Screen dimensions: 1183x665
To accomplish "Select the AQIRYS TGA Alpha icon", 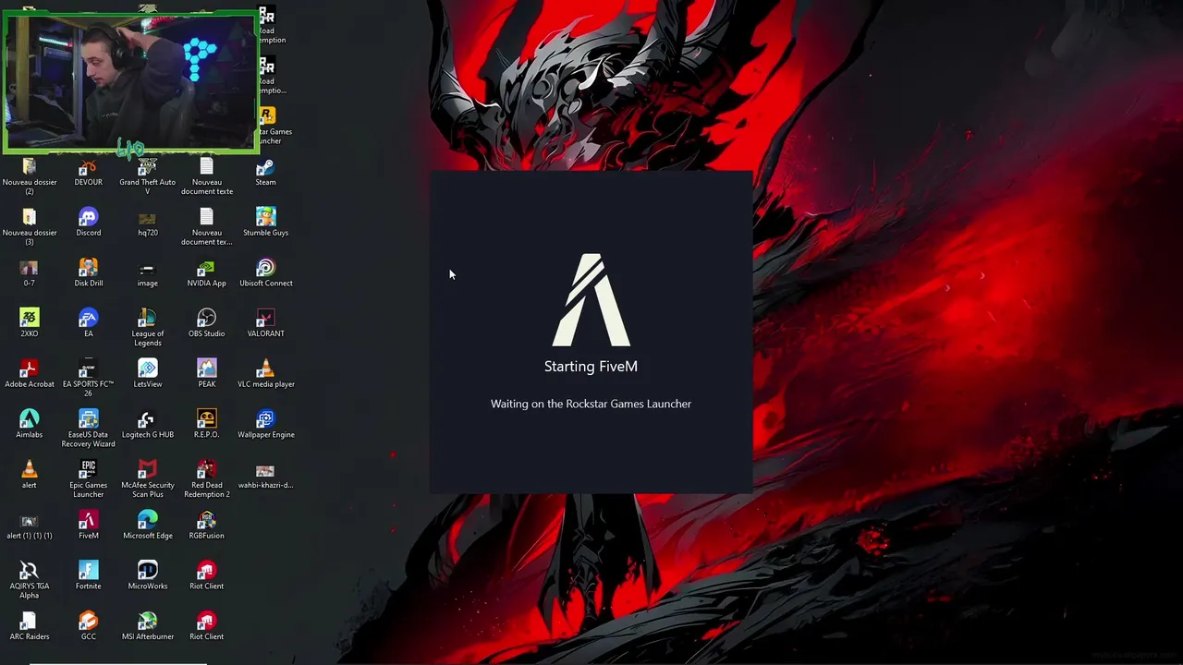I will point(29,581).
